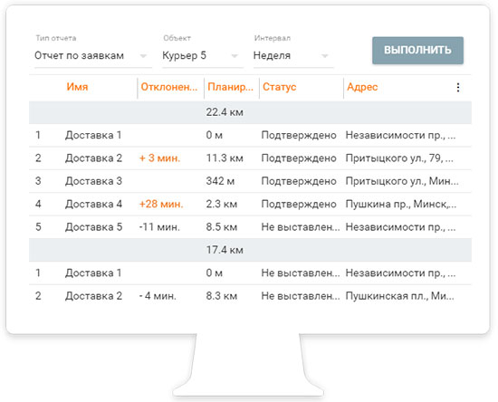Viewport: 498px width, 402px height.
Task: Click the Притыцкого ул., 79 address cell
Action: tap(399, 158)
